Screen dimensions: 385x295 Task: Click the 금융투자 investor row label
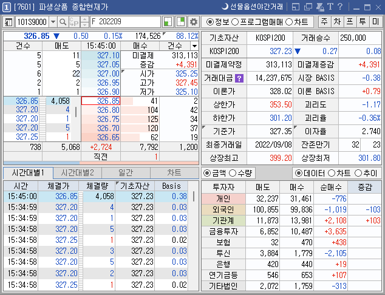click(223, 231)
